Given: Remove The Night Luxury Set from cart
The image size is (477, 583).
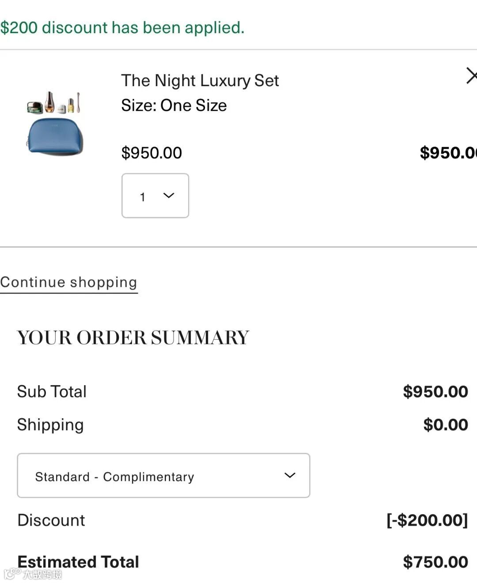Looking at the screenshot, I should tap(471, 76).
